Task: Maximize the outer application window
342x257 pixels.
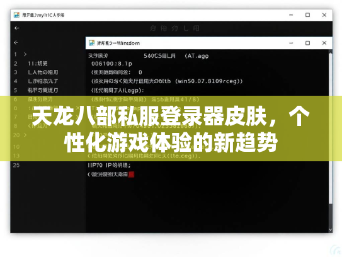Action: pos(307,15)
